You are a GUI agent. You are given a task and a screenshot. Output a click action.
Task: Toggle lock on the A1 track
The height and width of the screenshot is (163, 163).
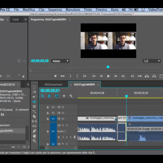click(48, 131)
